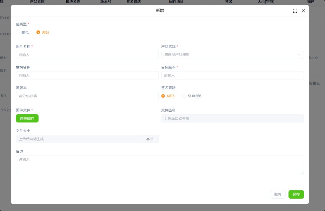The image size is (325, 211).
Task: Click the 取消 button
Action: [278, 194]
